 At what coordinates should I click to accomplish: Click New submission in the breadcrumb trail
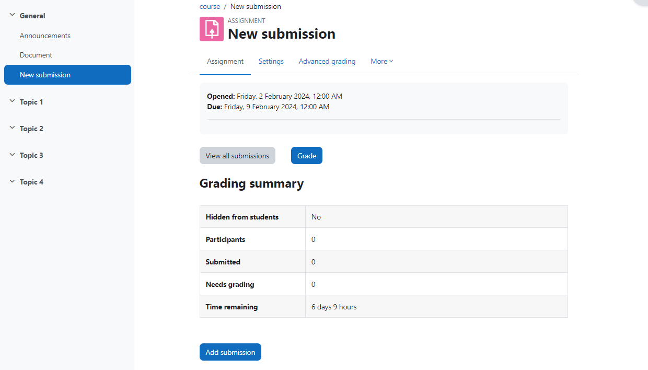[256, 6]
